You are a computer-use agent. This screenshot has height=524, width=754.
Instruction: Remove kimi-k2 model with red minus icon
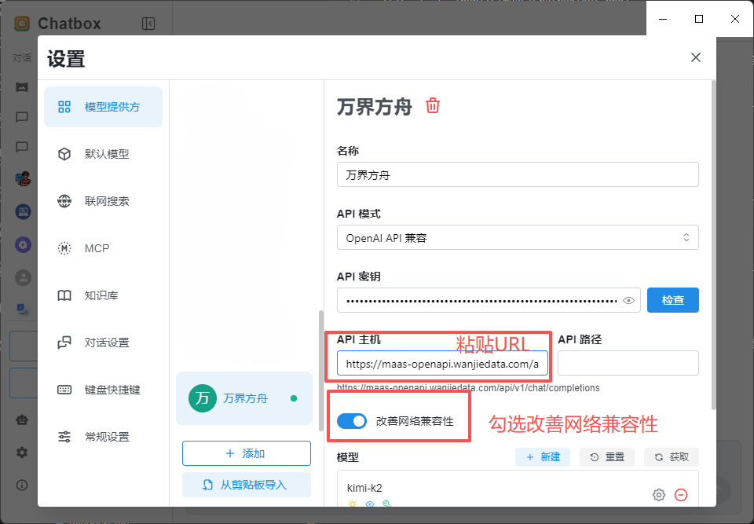point(681,495)
